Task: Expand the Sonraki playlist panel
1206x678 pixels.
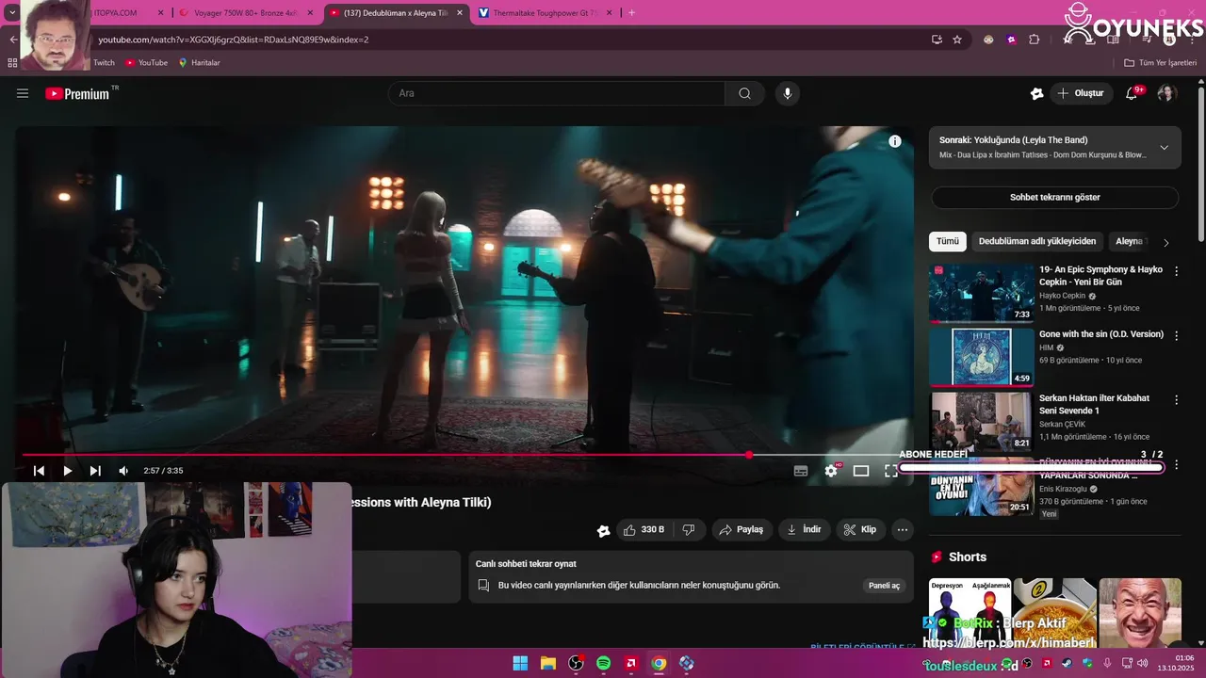Action: tap(1164, 148)
